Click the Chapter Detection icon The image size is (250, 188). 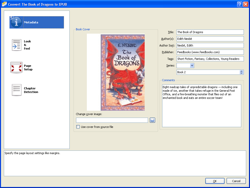pyautogui.click(x=16, y=90)
